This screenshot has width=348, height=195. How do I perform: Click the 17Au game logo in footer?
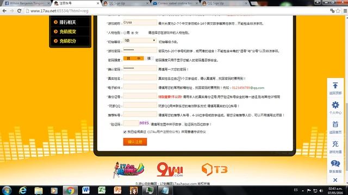[x=129, y=170]
